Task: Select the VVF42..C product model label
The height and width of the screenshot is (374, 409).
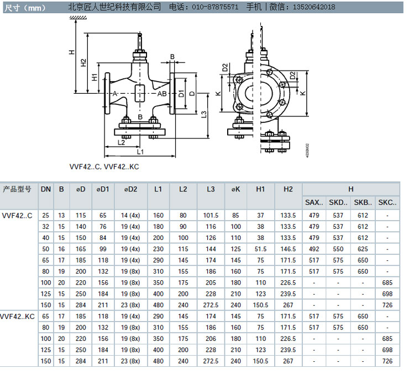Action: 18,215
